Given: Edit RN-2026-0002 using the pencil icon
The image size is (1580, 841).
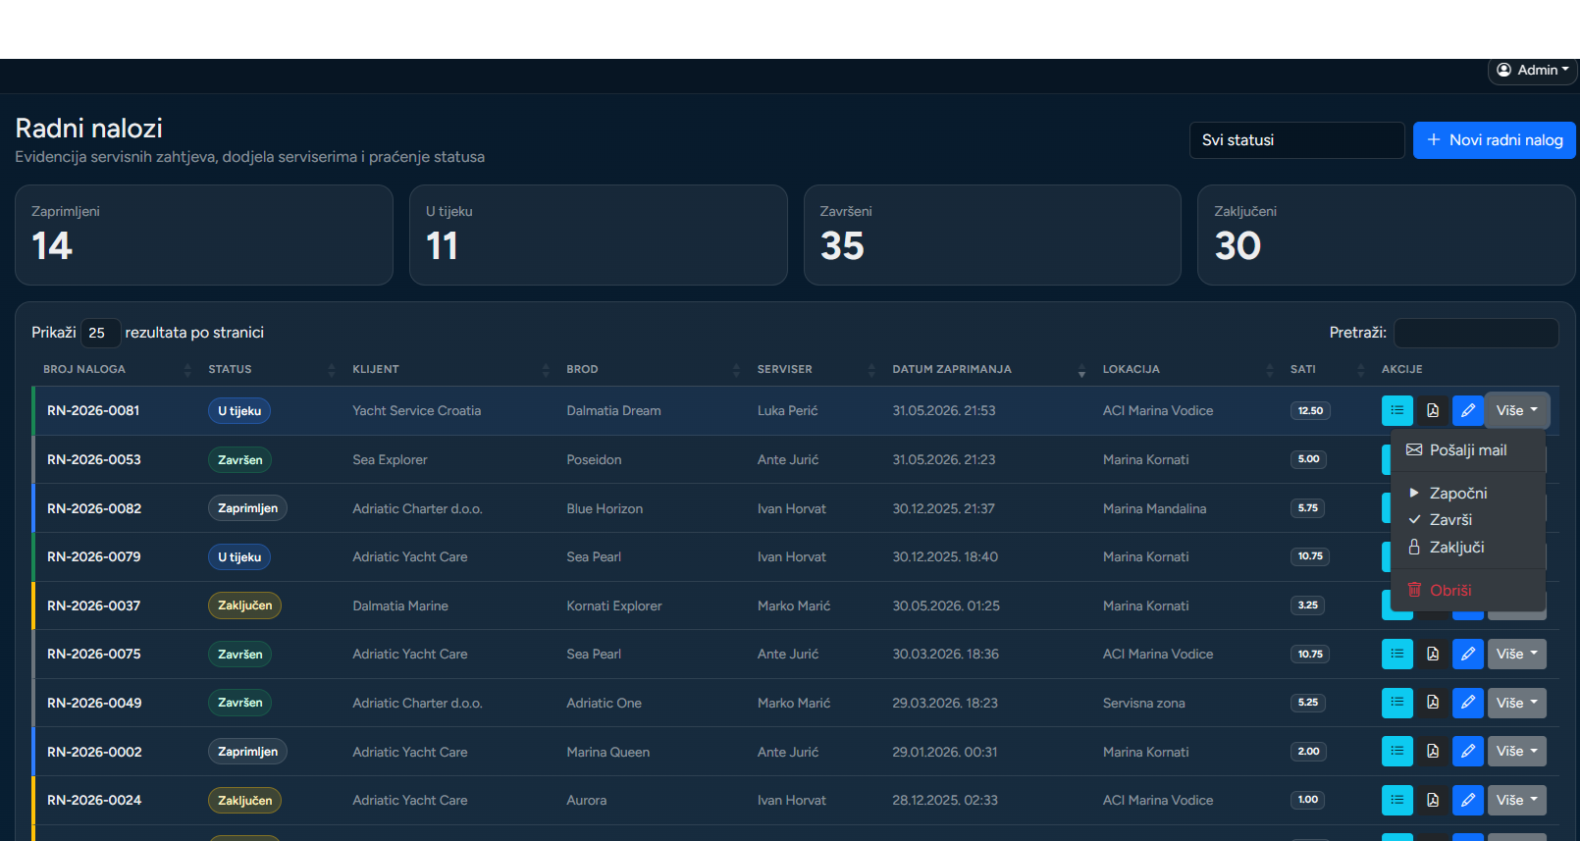Looking at the screenshot, I should 1468,752.
